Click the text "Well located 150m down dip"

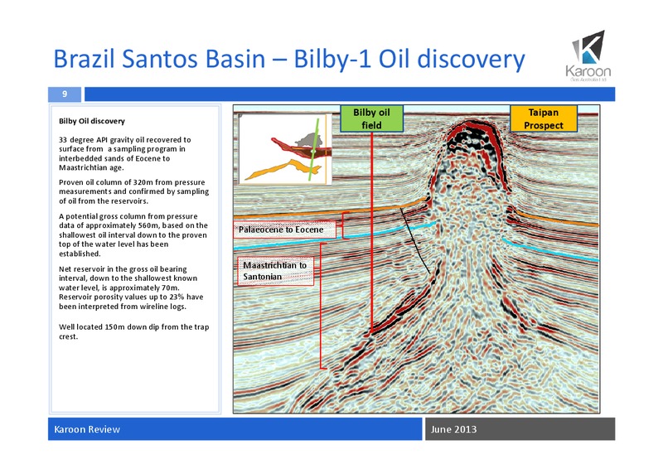(x=133, y=331)
